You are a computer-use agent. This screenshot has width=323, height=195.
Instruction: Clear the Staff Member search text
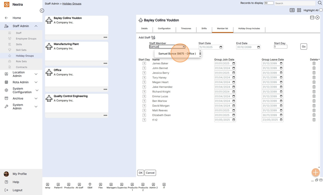click(x=183, y=47)
